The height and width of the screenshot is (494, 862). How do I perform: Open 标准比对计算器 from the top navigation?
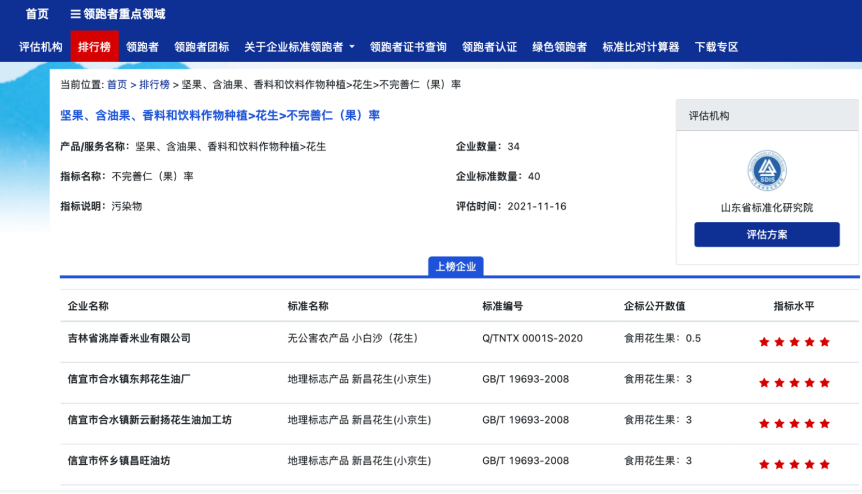640,47
